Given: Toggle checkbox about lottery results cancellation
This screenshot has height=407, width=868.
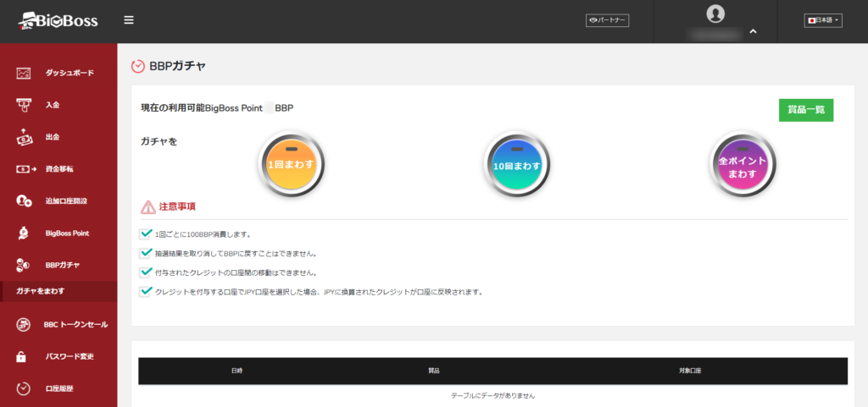Looking at the screenshot, I should (x=146, y=253).
